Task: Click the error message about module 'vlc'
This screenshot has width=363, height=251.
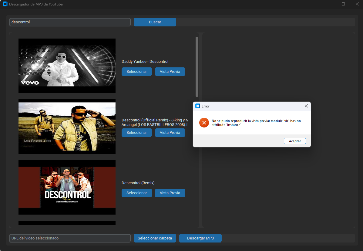Action: (256, 123)
